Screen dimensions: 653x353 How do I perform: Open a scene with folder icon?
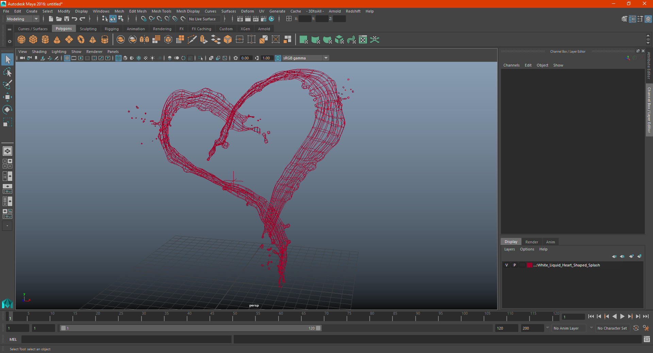point(58,19)
